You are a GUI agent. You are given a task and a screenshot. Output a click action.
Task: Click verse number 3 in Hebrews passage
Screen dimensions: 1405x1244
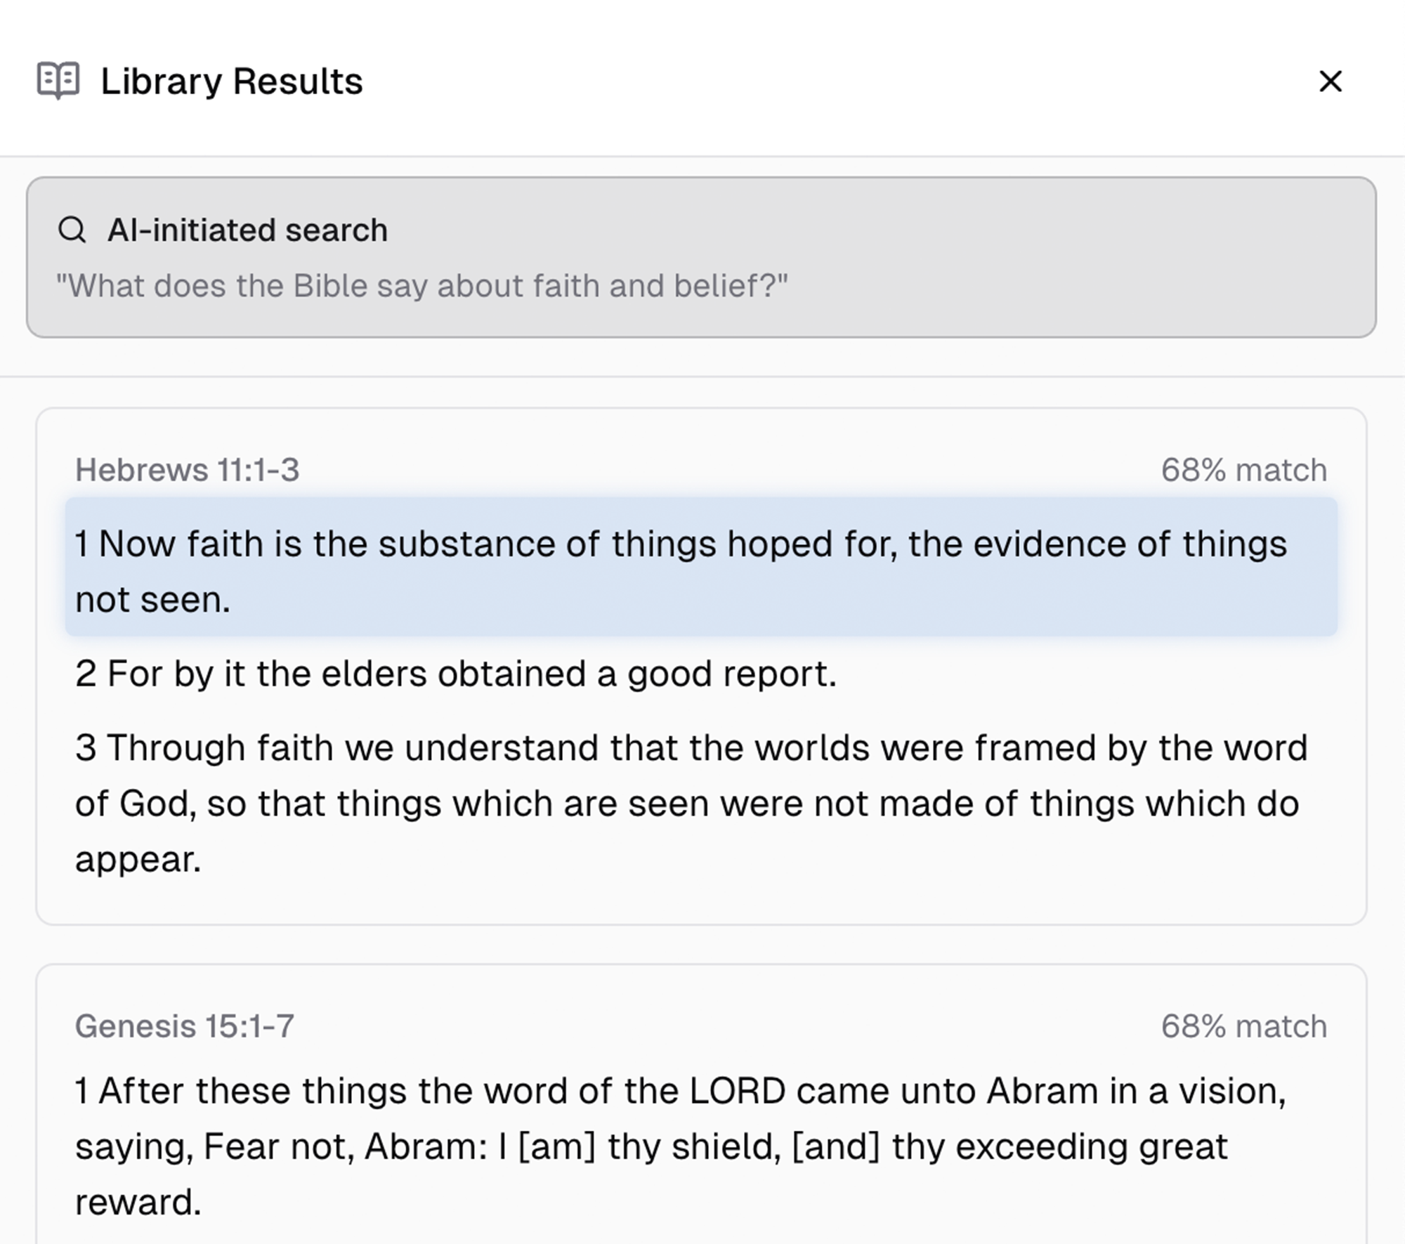(x=85, y=748)
